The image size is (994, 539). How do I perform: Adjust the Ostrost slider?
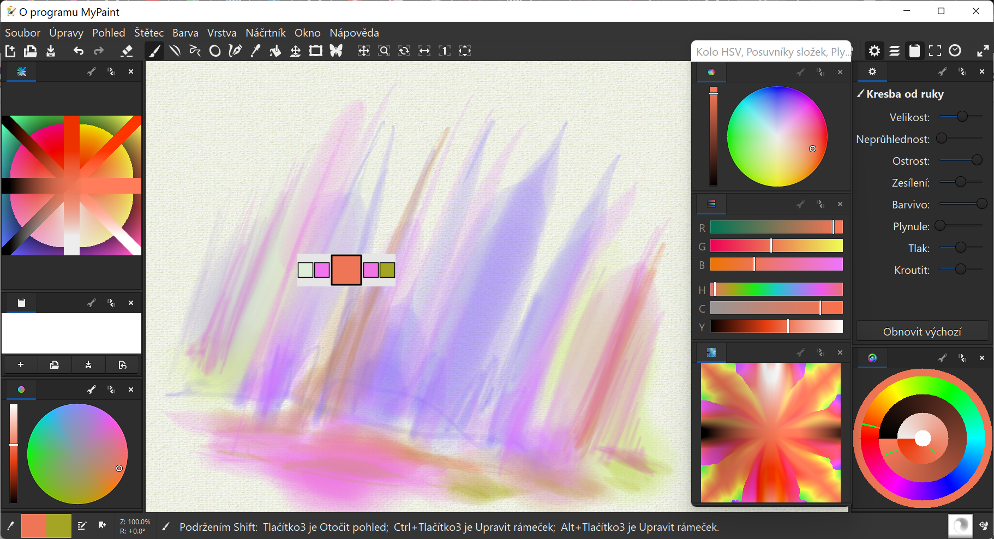[x=961, y=160]
